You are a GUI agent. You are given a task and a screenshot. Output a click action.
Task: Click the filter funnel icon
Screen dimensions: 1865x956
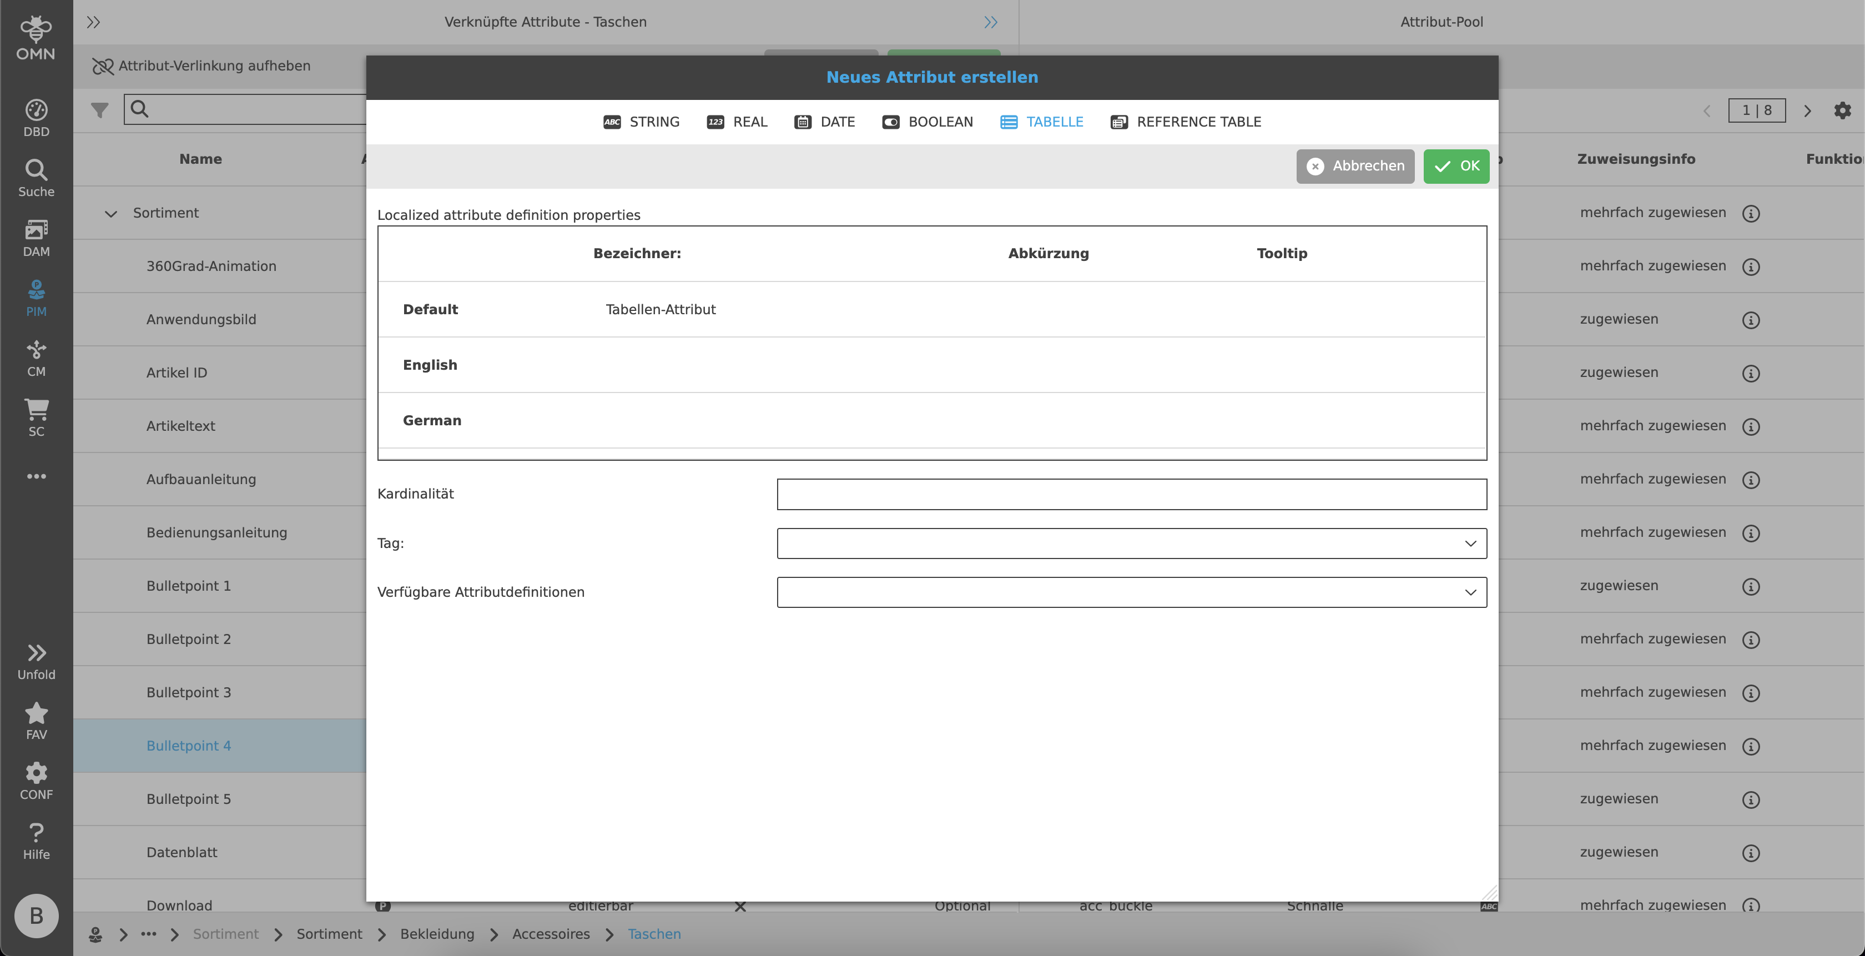100,109
